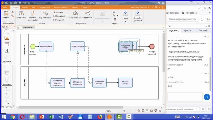Open the window layout dropdown in the webinar panel
This screenshot has height=120, width=213.
pos(198,109)
